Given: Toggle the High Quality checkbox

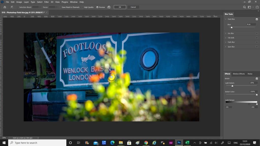Looking at the screenshot, I should 83,7.
